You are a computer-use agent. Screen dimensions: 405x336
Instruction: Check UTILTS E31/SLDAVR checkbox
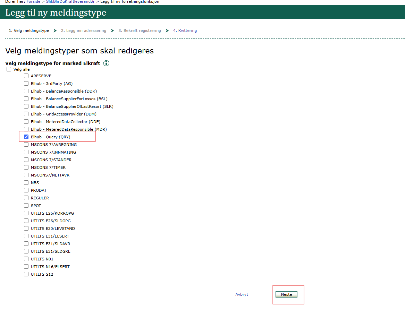(26, 244)
